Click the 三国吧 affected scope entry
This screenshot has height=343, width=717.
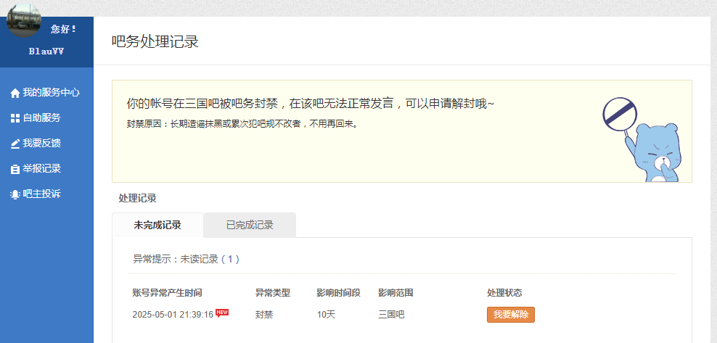click(391, 315)
